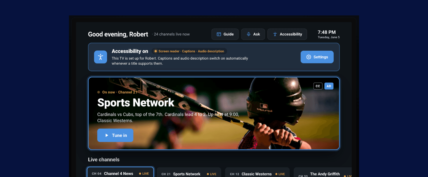This screenshot has width=428, height=177.
Task: Click the microphone icon
Action: 248,34
